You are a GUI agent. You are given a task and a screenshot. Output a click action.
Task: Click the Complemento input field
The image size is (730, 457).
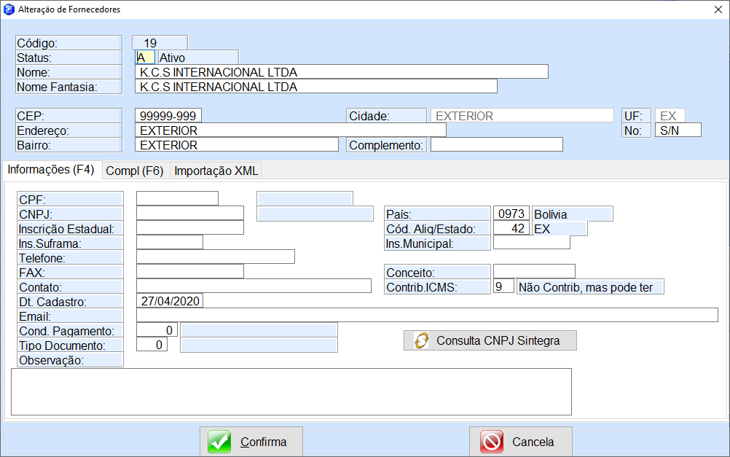coord(496,144)
